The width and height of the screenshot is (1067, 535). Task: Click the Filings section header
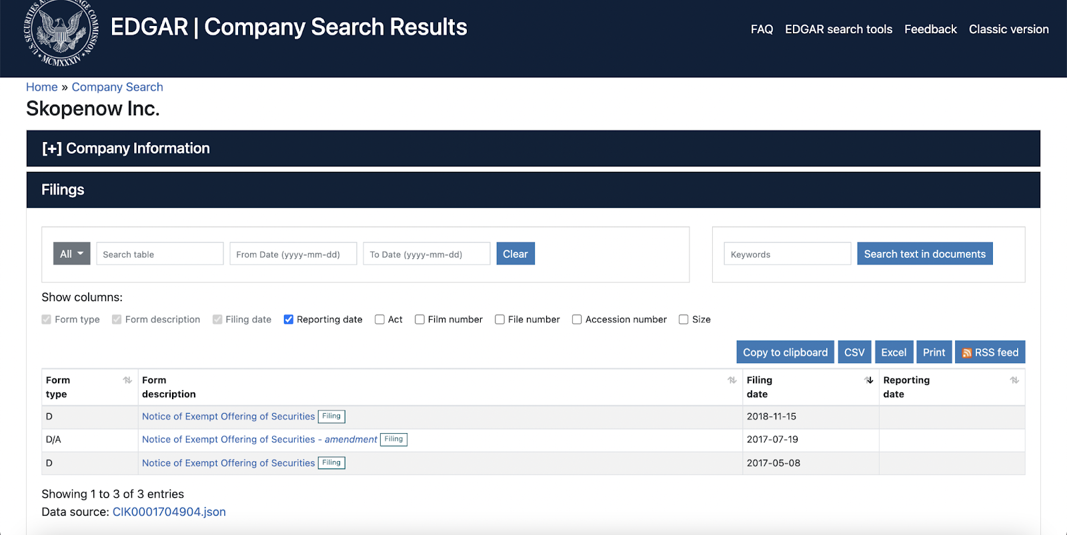point(533,190)
